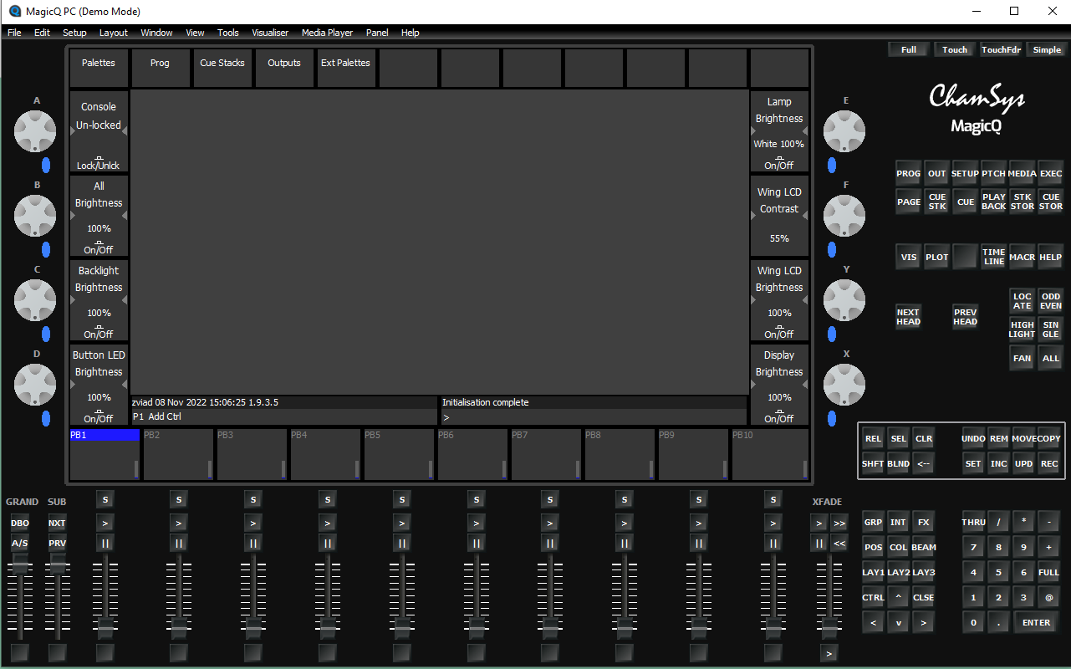Click the UNDO button
The width and height of the screenshot is (1071, 669).
click(x=973, y=438)
